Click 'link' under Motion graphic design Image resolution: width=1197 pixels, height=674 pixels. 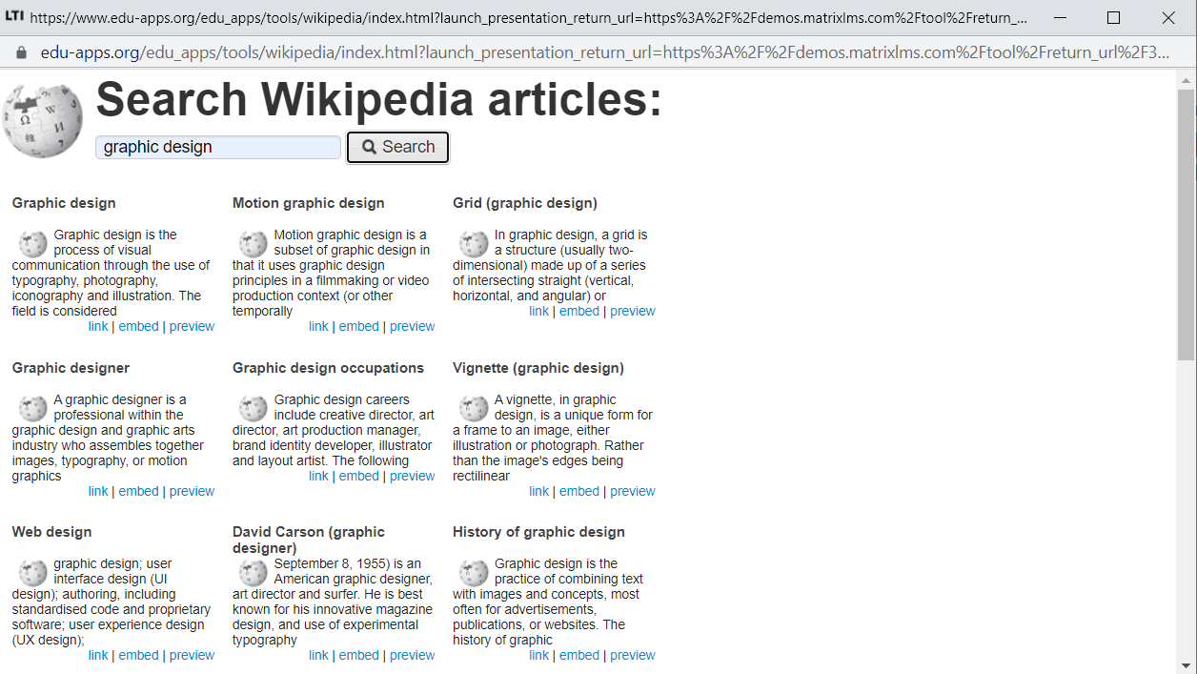coord(318,326)
